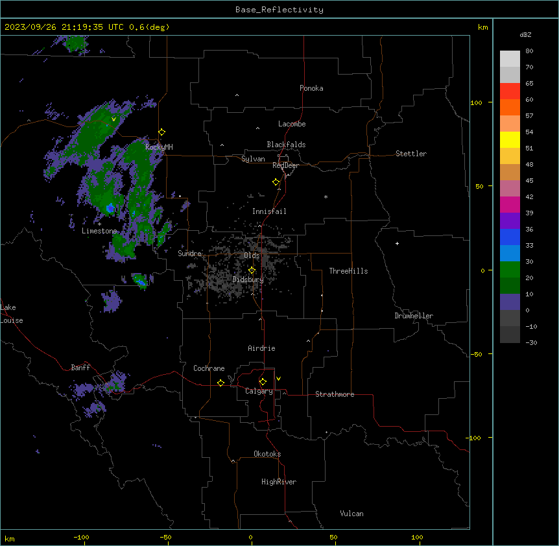Viewport: 559px width, 546px height.
Task: Click the HighRiver label
Action: tap(279, 482)
